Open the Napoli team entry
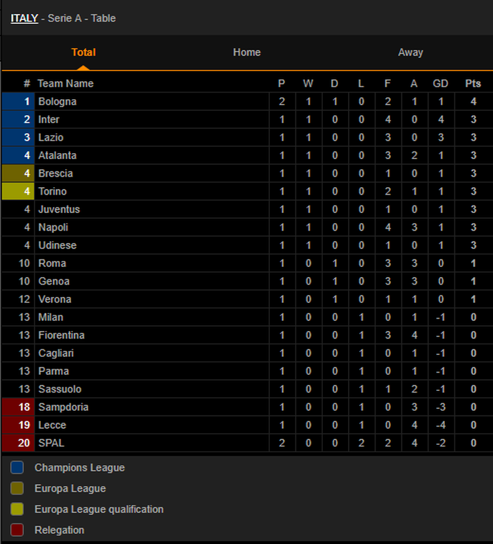Image resolution: width=493 pixels, height=544 pixels. click(x=53, y=228)
